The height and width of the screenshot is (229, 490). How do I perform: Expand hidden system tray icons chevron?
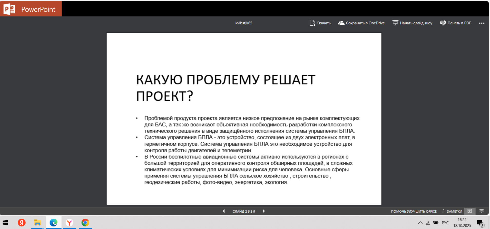click(x=420, y=223)
